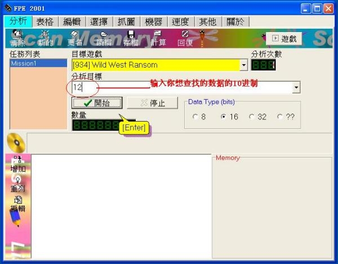The image size is (338, 264).
Task: Select the 8 bits data type
Action: pyautogui.click(x=195, y=117)
